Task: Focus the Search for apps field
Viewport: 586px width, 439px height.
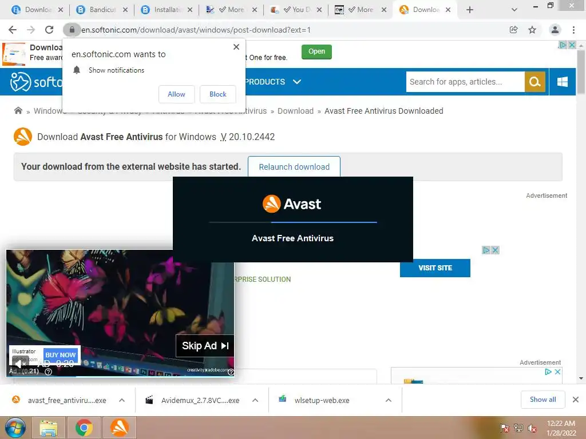Action: (465, 82)
